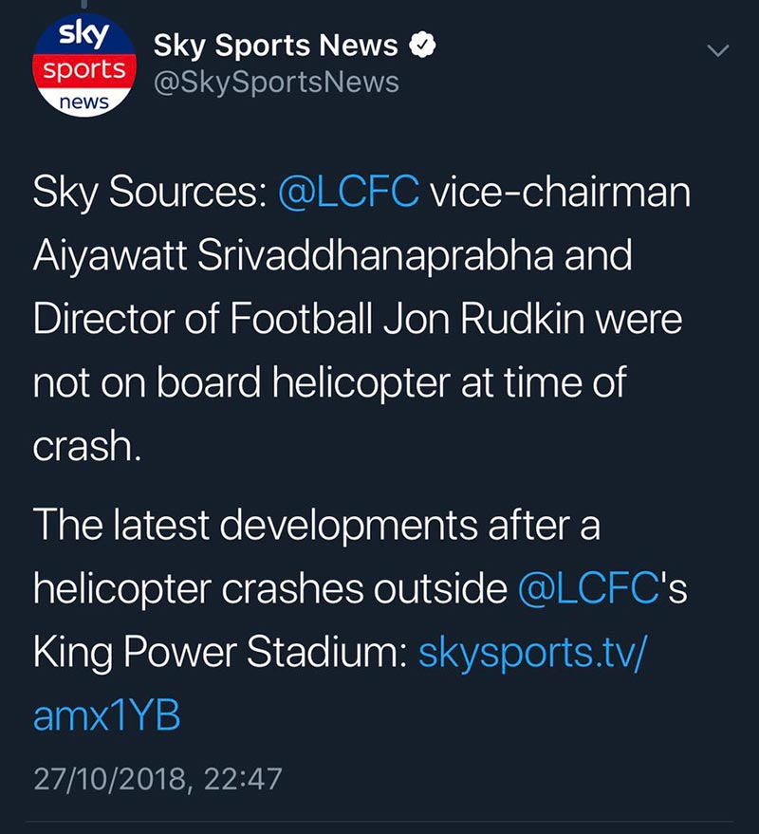Click the blue verified badge

pyautogui.click(x=423, y=45)
